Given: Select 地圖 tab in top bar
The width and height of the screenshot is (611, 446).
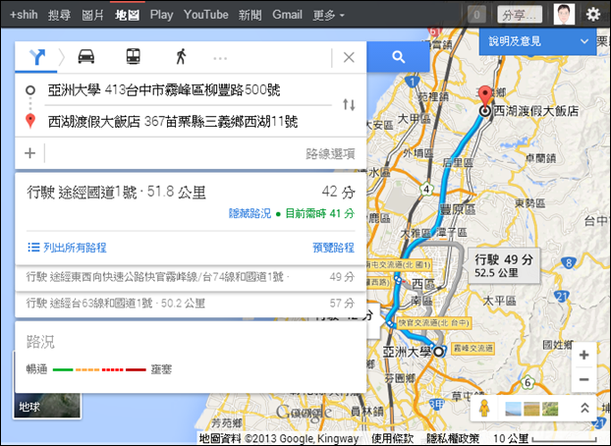Looking at the screenshot, I should point(127,15).
